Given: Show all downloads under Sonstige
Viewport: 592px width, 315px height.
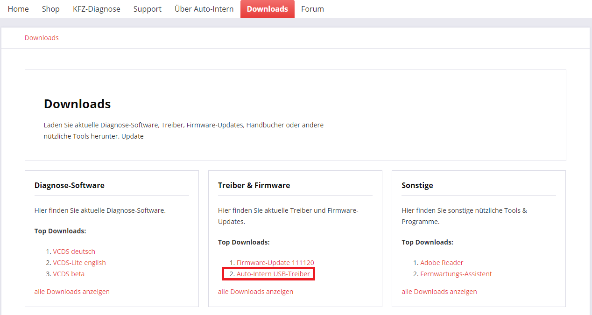Looking at the screenshot, I should 439,292.
